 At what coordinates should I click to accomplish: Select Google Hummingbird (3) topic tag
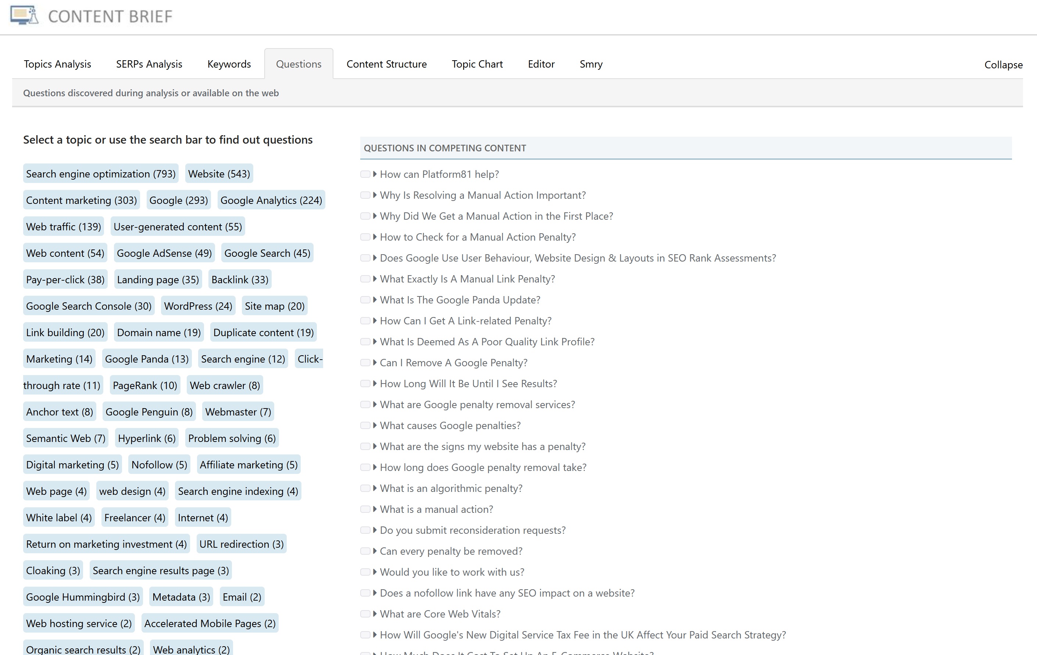pyautogui.click(x=83, y=597)
